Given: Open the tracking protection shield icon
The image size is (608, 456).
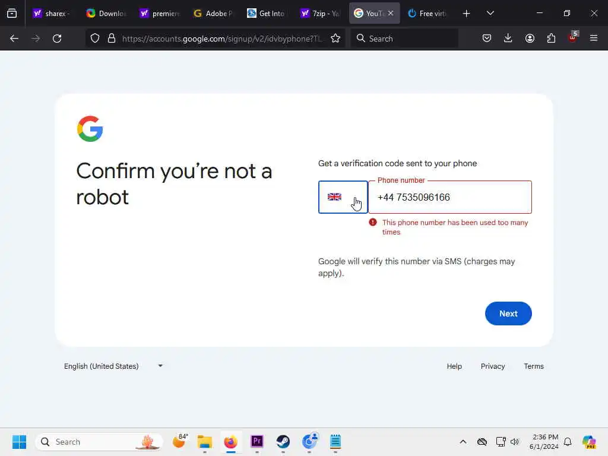Looking at the screenshot, I should 95,39.
